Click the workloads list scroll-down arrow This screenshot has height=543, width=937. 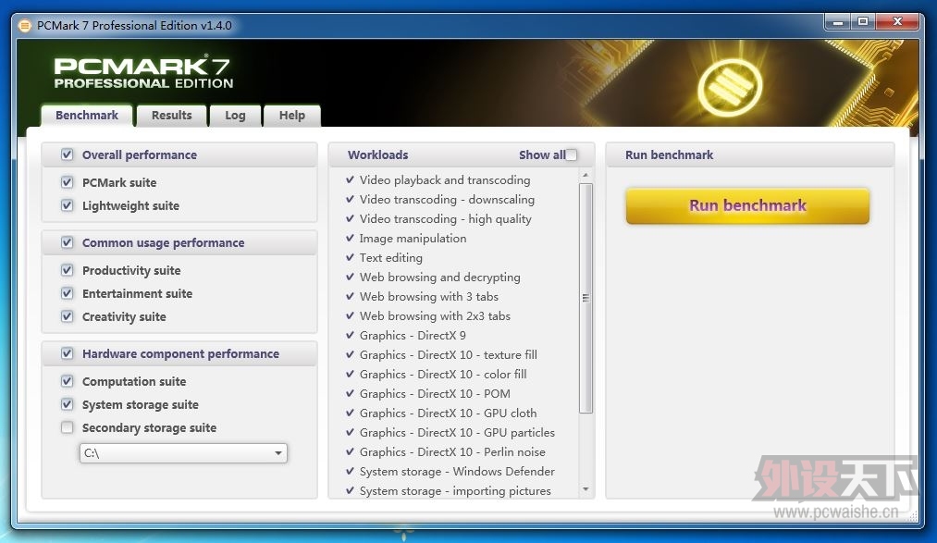click(x=586, y=490)
